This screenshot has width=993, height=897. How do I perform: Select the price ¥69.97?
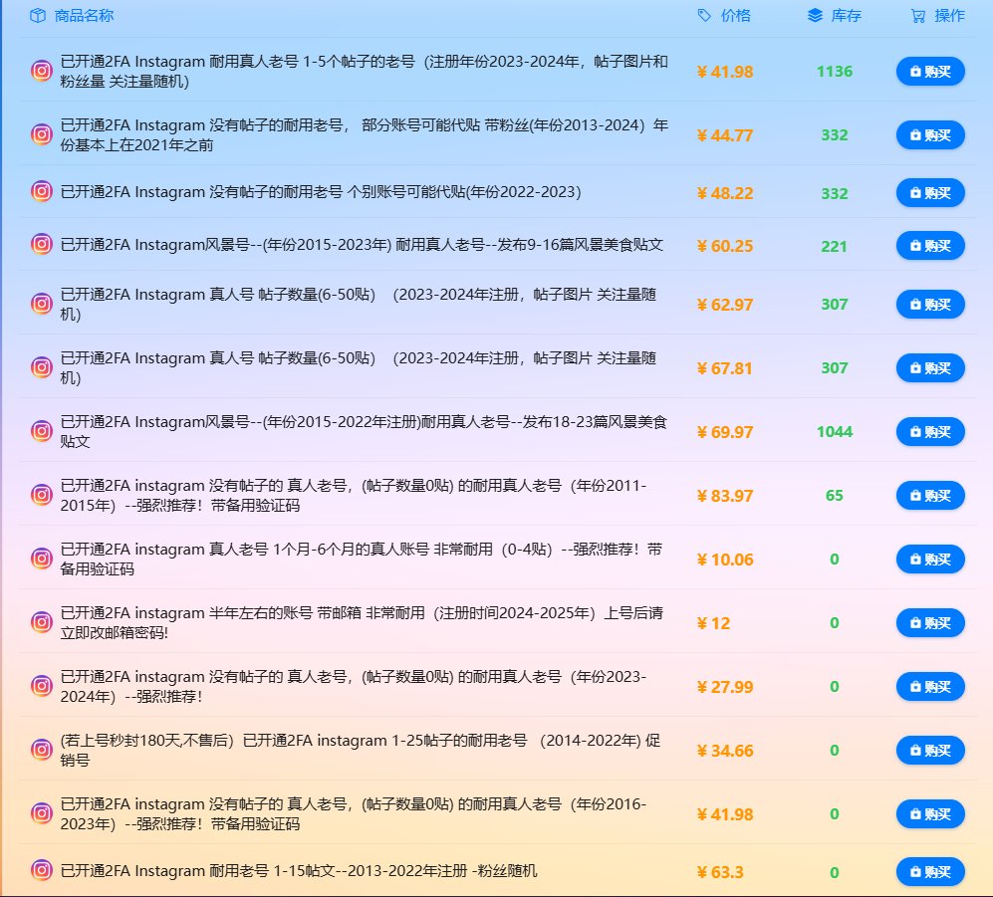pyautogui.click(x=724, y=432)
